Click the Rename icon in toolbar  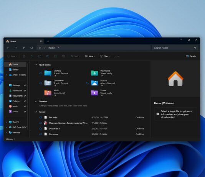[48, 56]
